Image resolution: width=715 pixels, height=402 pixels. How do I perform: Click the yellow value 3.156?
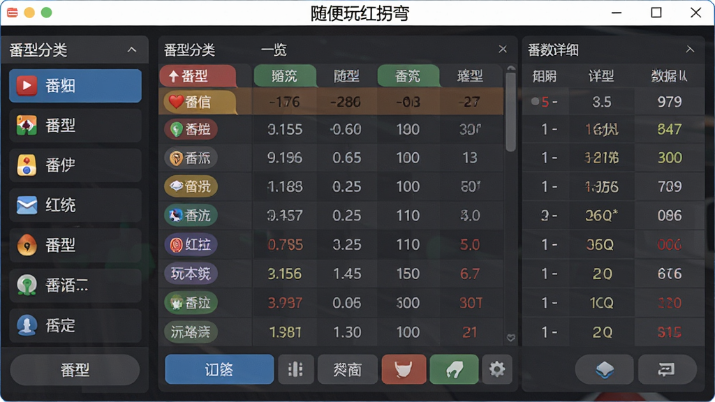tap(285, 274)
